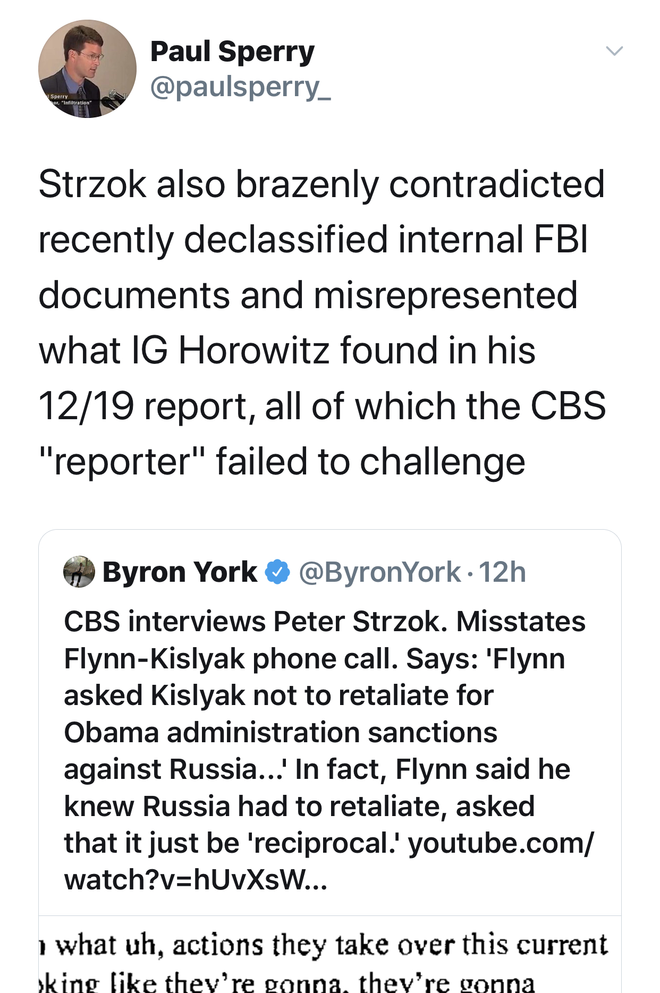
Task: Click the word "Strzok" starting the tweet
Action: (92, 184)
